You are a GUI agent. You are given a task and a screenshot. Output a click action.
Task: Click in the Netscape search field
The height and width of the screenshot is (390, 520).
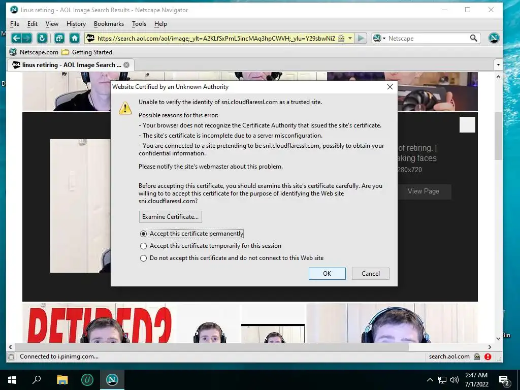pyautogui.click(x=428, y=39)
